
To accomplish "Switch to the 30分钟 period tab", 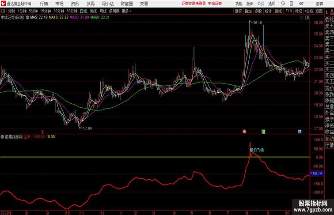I will (x=59, y=11).
